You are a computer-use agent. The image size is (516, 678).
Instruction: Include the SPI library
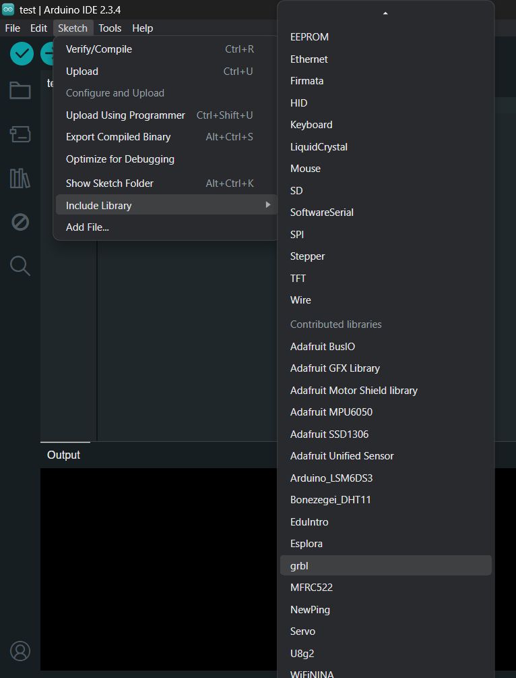point(385,234)
